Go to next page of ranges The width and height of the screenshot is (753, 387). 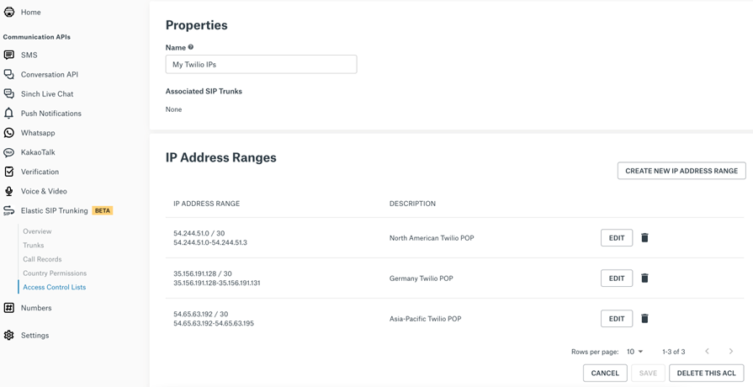coord(730,352)
